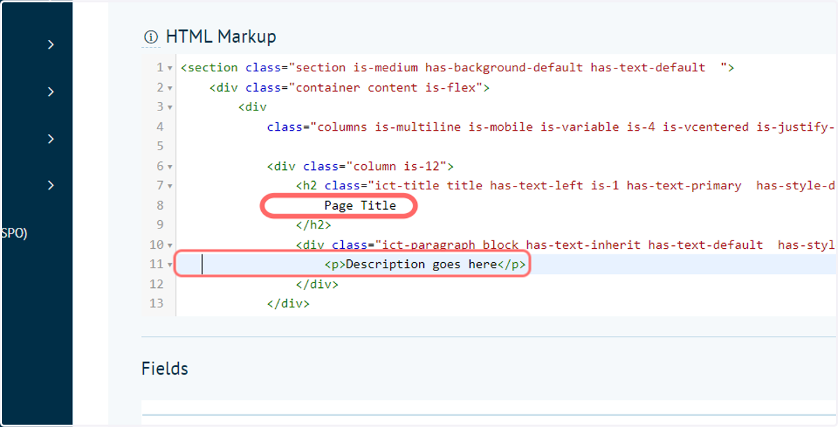Click the HTML Markup heading
The width and height of the screenshot is (838, 427).
221,37
